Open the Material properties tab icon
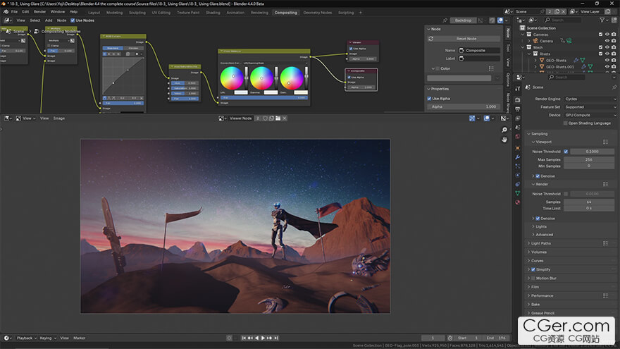 point(518,202)
